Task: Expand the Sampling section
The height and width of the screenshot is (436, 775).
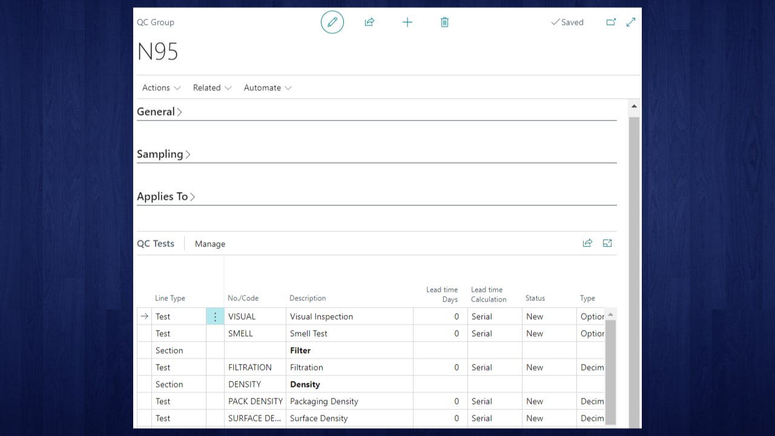Action: 163,154
